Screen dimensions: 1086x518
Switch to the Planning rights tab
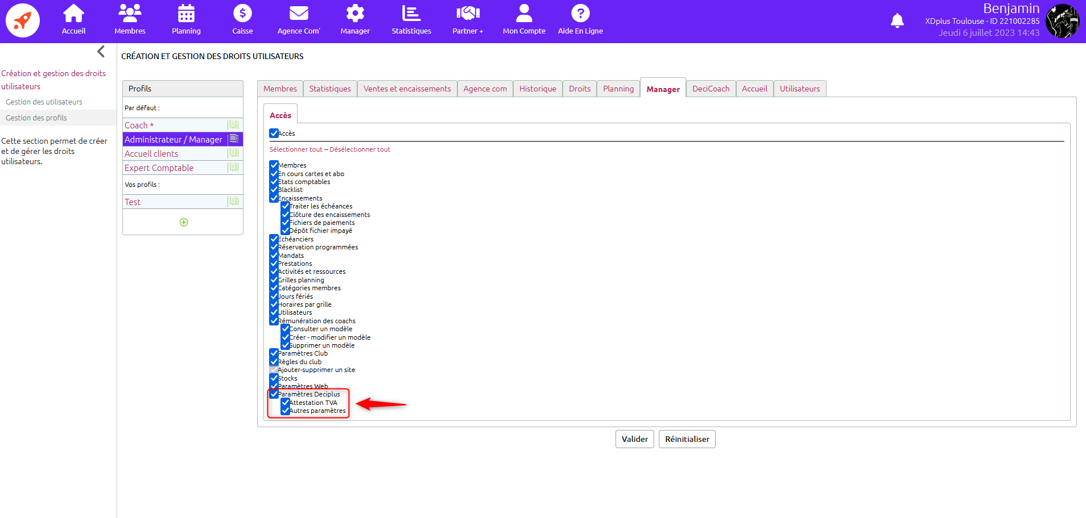618,89
